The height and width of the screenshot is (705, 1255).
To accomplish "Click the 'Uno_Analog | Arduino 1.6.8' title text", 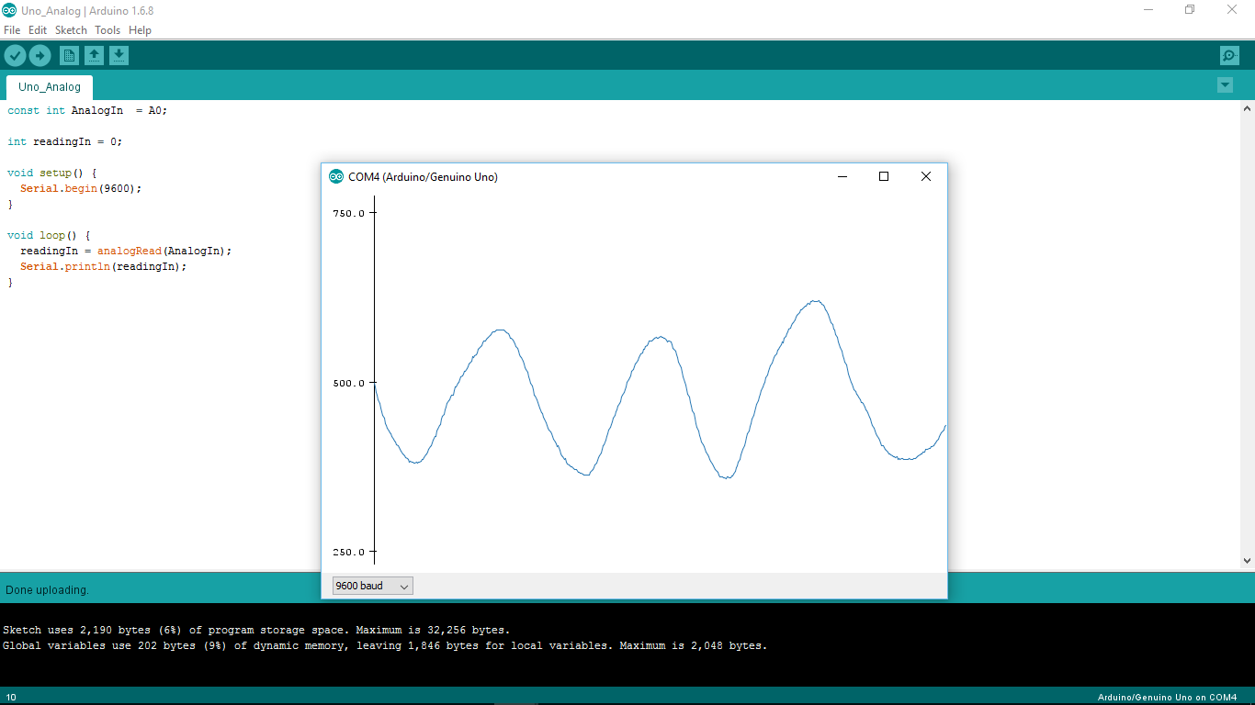I will (x=86, y=10).
